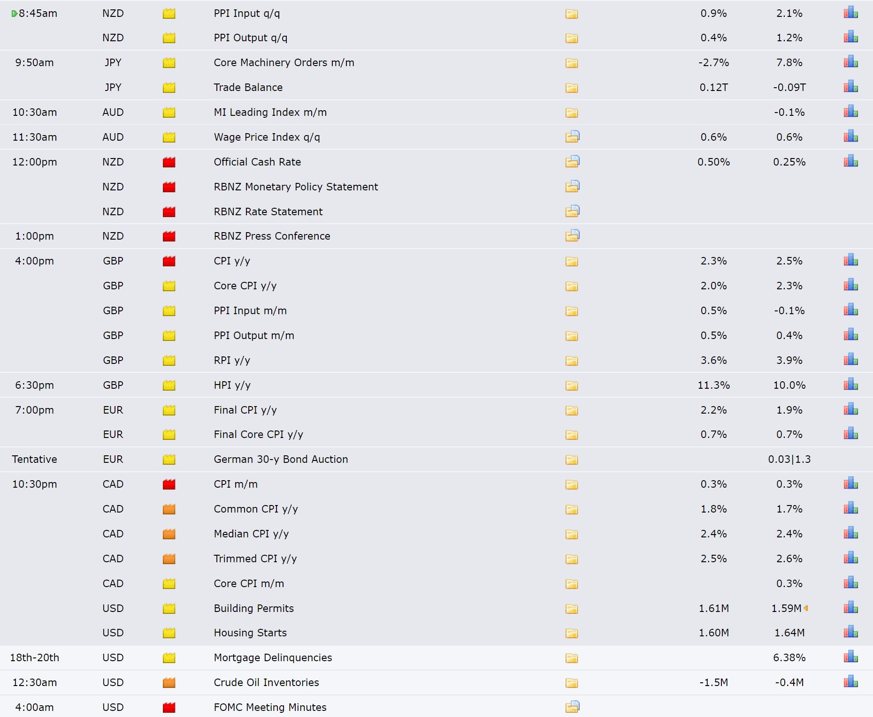Image resolution: width=873 pixels, height=717 pixels.
Task: Open detail folder for German 30-y Bond Auction
Action: (572, 460)
